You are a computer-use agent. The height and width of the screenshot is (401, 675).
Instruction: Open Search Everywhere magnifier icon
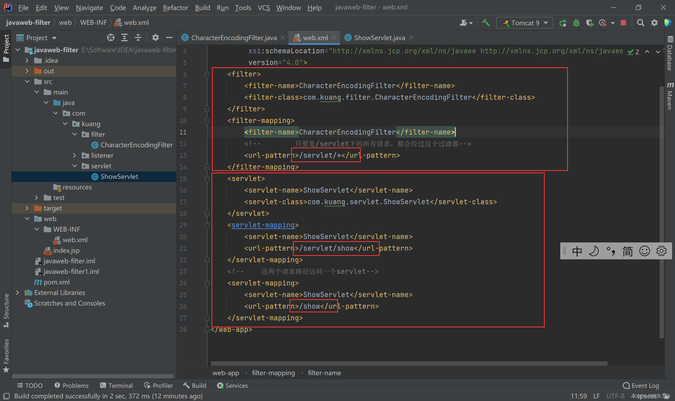[x=640, y=23]
